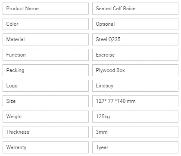The height and width of the screenshot is (156, 181).
Task: Select the Seated Calf Raise value cell
Action: [135, 9]
